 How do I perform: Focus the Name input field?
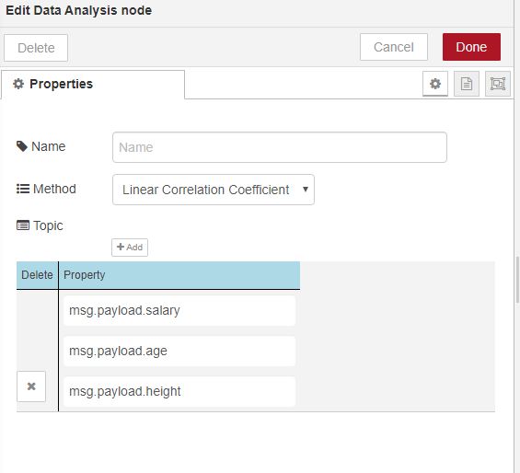[x=280, y=147]
